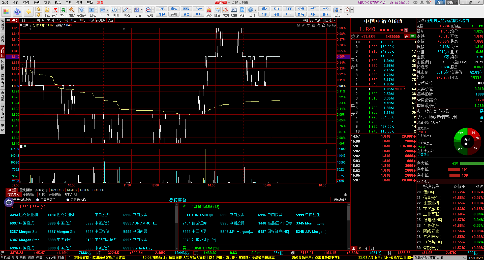Toggle the chart eye visibility icon
484x260 pixels.
309,25
